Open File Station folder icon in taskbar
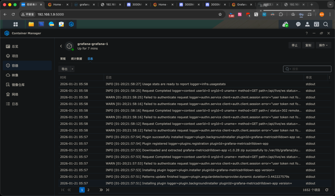This screenshot has width=335, height=196. 31,24
